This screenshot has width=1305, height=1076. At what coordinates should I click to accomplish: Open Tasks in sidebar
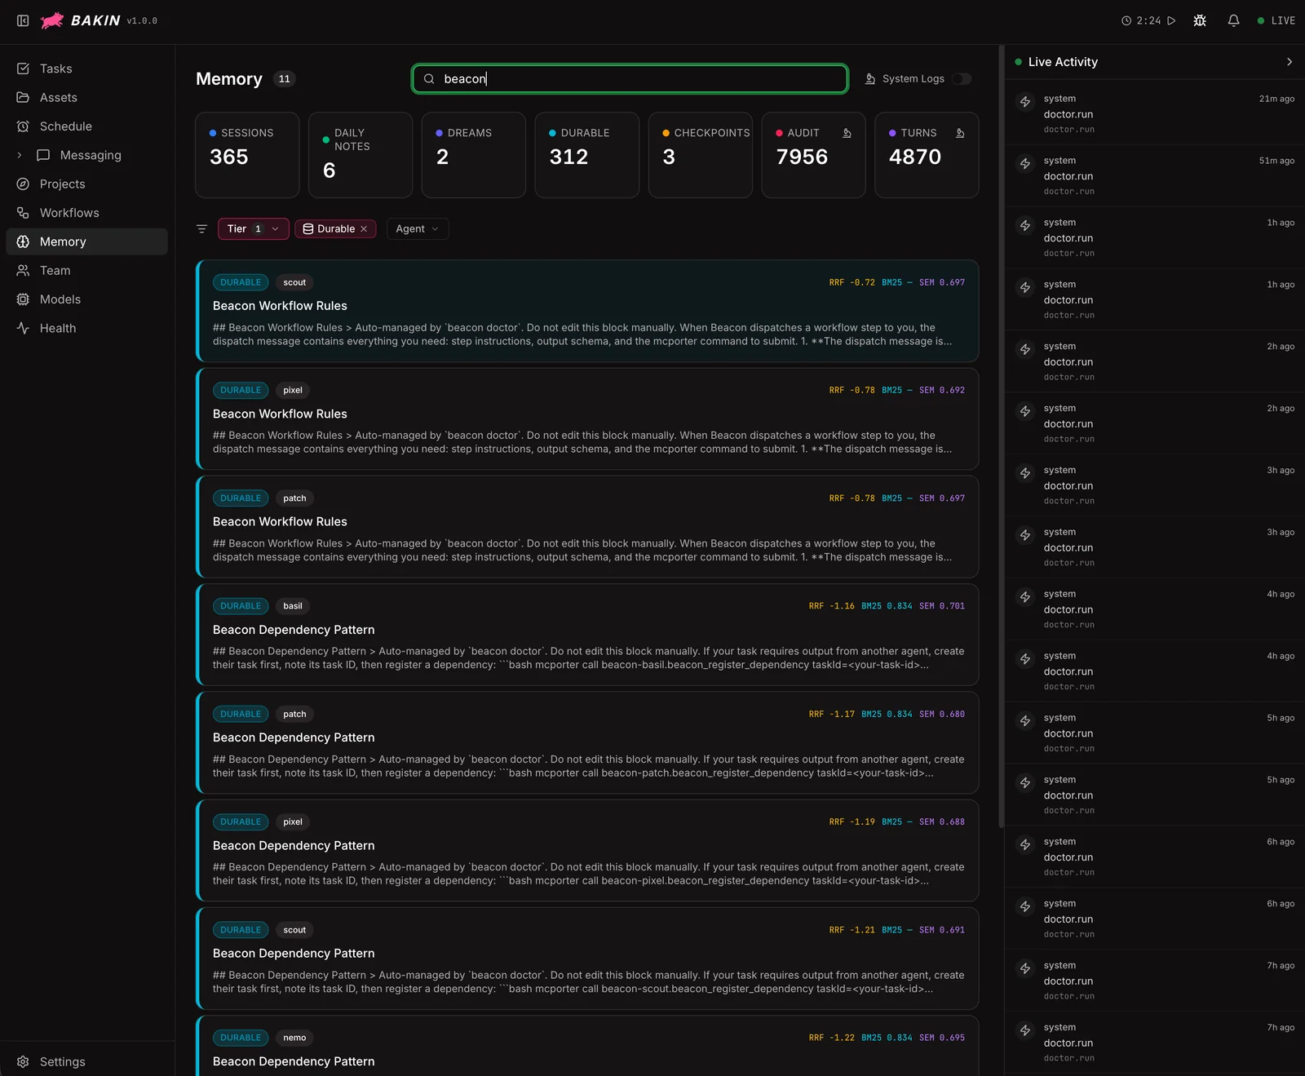[86, 69]
